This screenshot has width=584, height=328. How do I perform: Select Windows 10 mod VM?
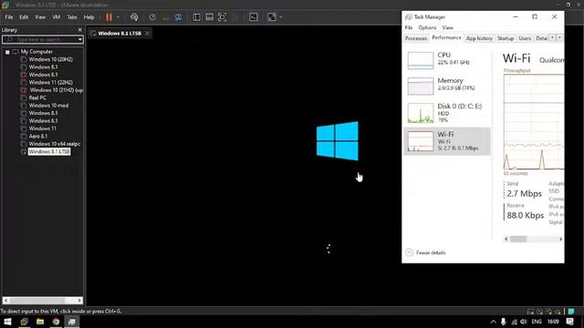(x=48, y=106)
